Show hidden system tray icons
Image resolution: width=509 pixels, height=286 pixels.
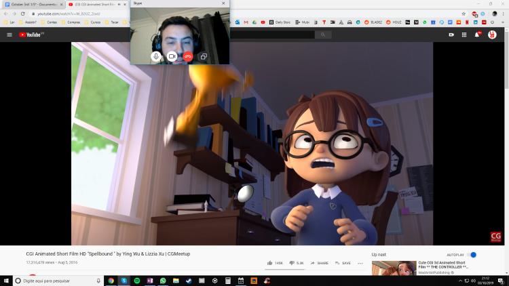point(460,281)
